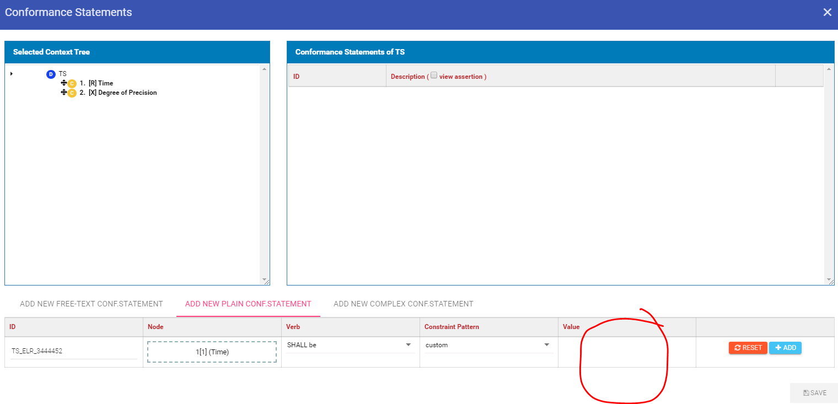Switch to ADD NEW FREE-TEXT CONF.STATEMENT tab
The height and width of the screenshot is (404, 838).
91,304
